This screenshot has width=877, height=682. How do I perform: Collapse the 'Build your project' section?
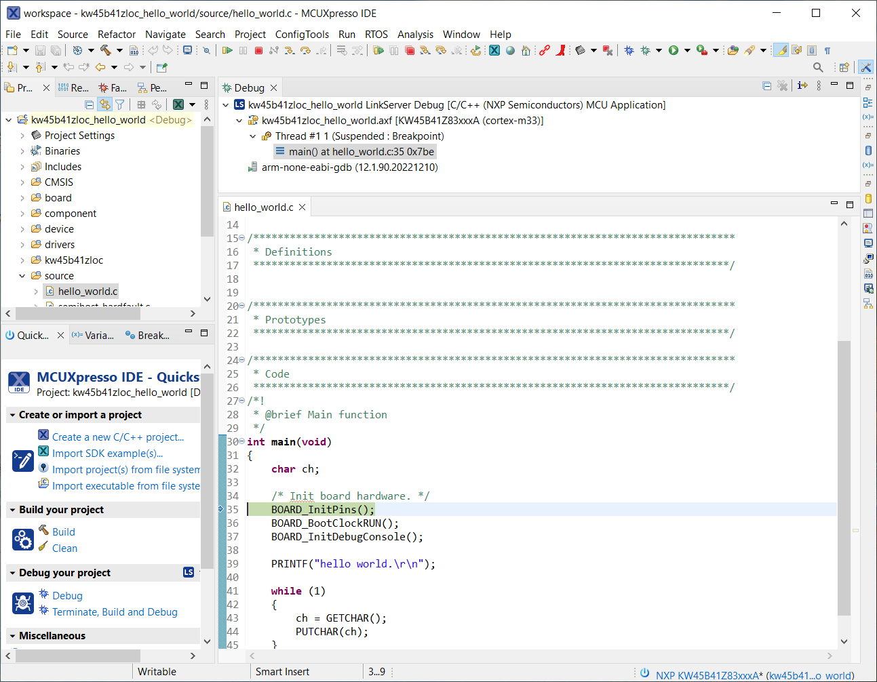pos(12,510)
